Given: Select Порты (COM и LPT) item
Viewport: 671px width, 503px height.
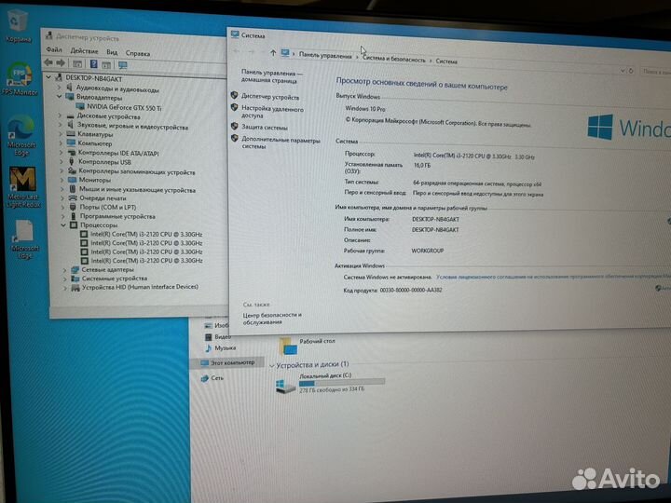Looking at the screenshot, I should (x=108, y=207).
